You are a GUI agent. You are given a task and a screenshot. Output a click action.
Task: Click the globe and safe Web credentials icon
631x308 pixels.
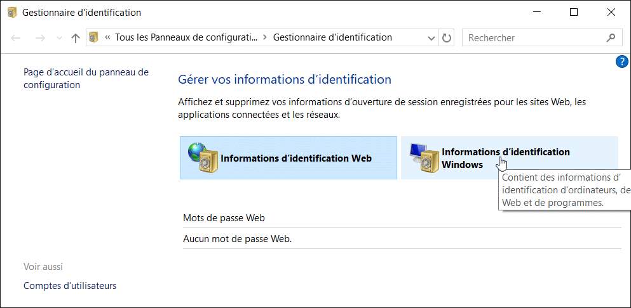(203, 157)
